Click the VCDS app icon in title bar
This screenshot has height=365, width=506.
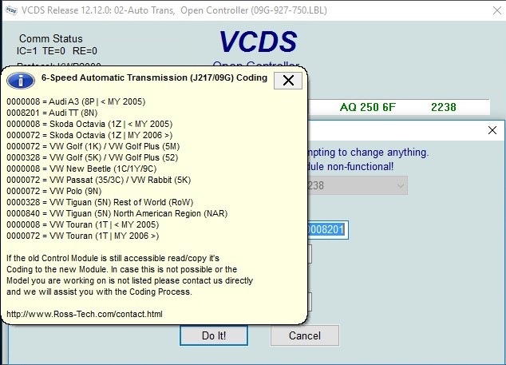(11, 10)
